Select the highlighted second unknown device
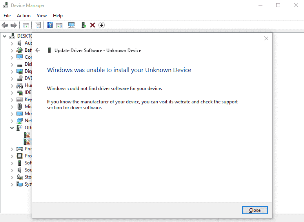 (27, 142)
